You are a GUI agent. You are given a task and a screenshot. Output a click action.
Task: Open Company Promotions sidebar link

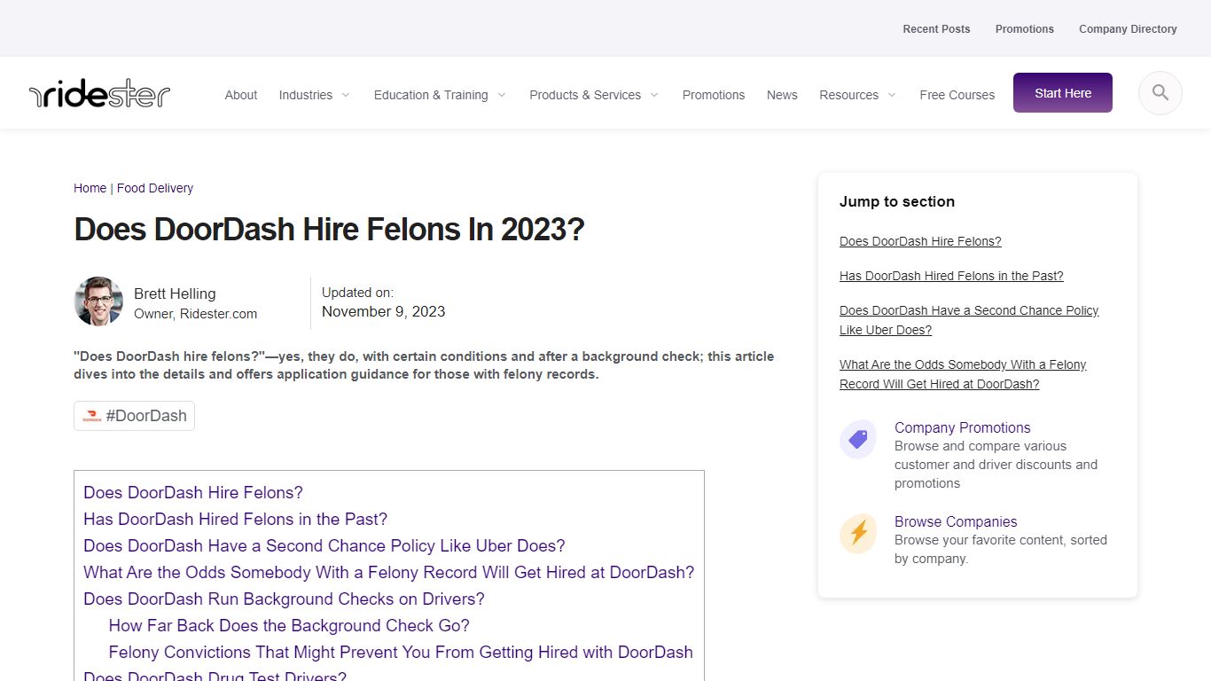click(962, 427)
